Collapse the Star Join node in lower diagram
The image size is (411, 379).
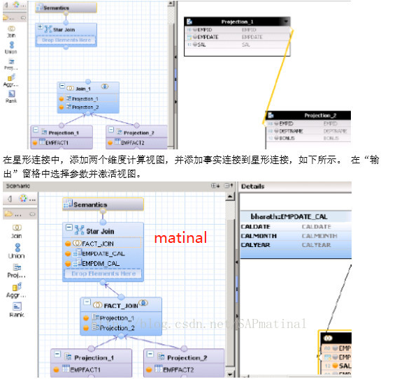[x=69, y=228]
